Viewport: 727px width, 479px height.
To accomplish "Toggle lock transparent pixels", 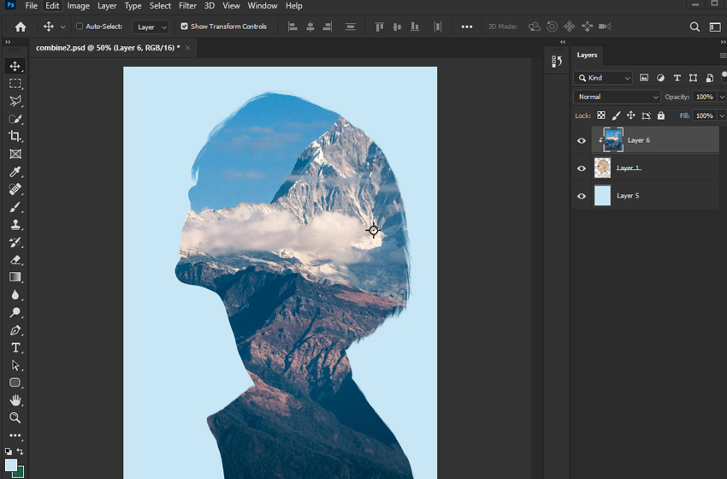I will (601, 115).
